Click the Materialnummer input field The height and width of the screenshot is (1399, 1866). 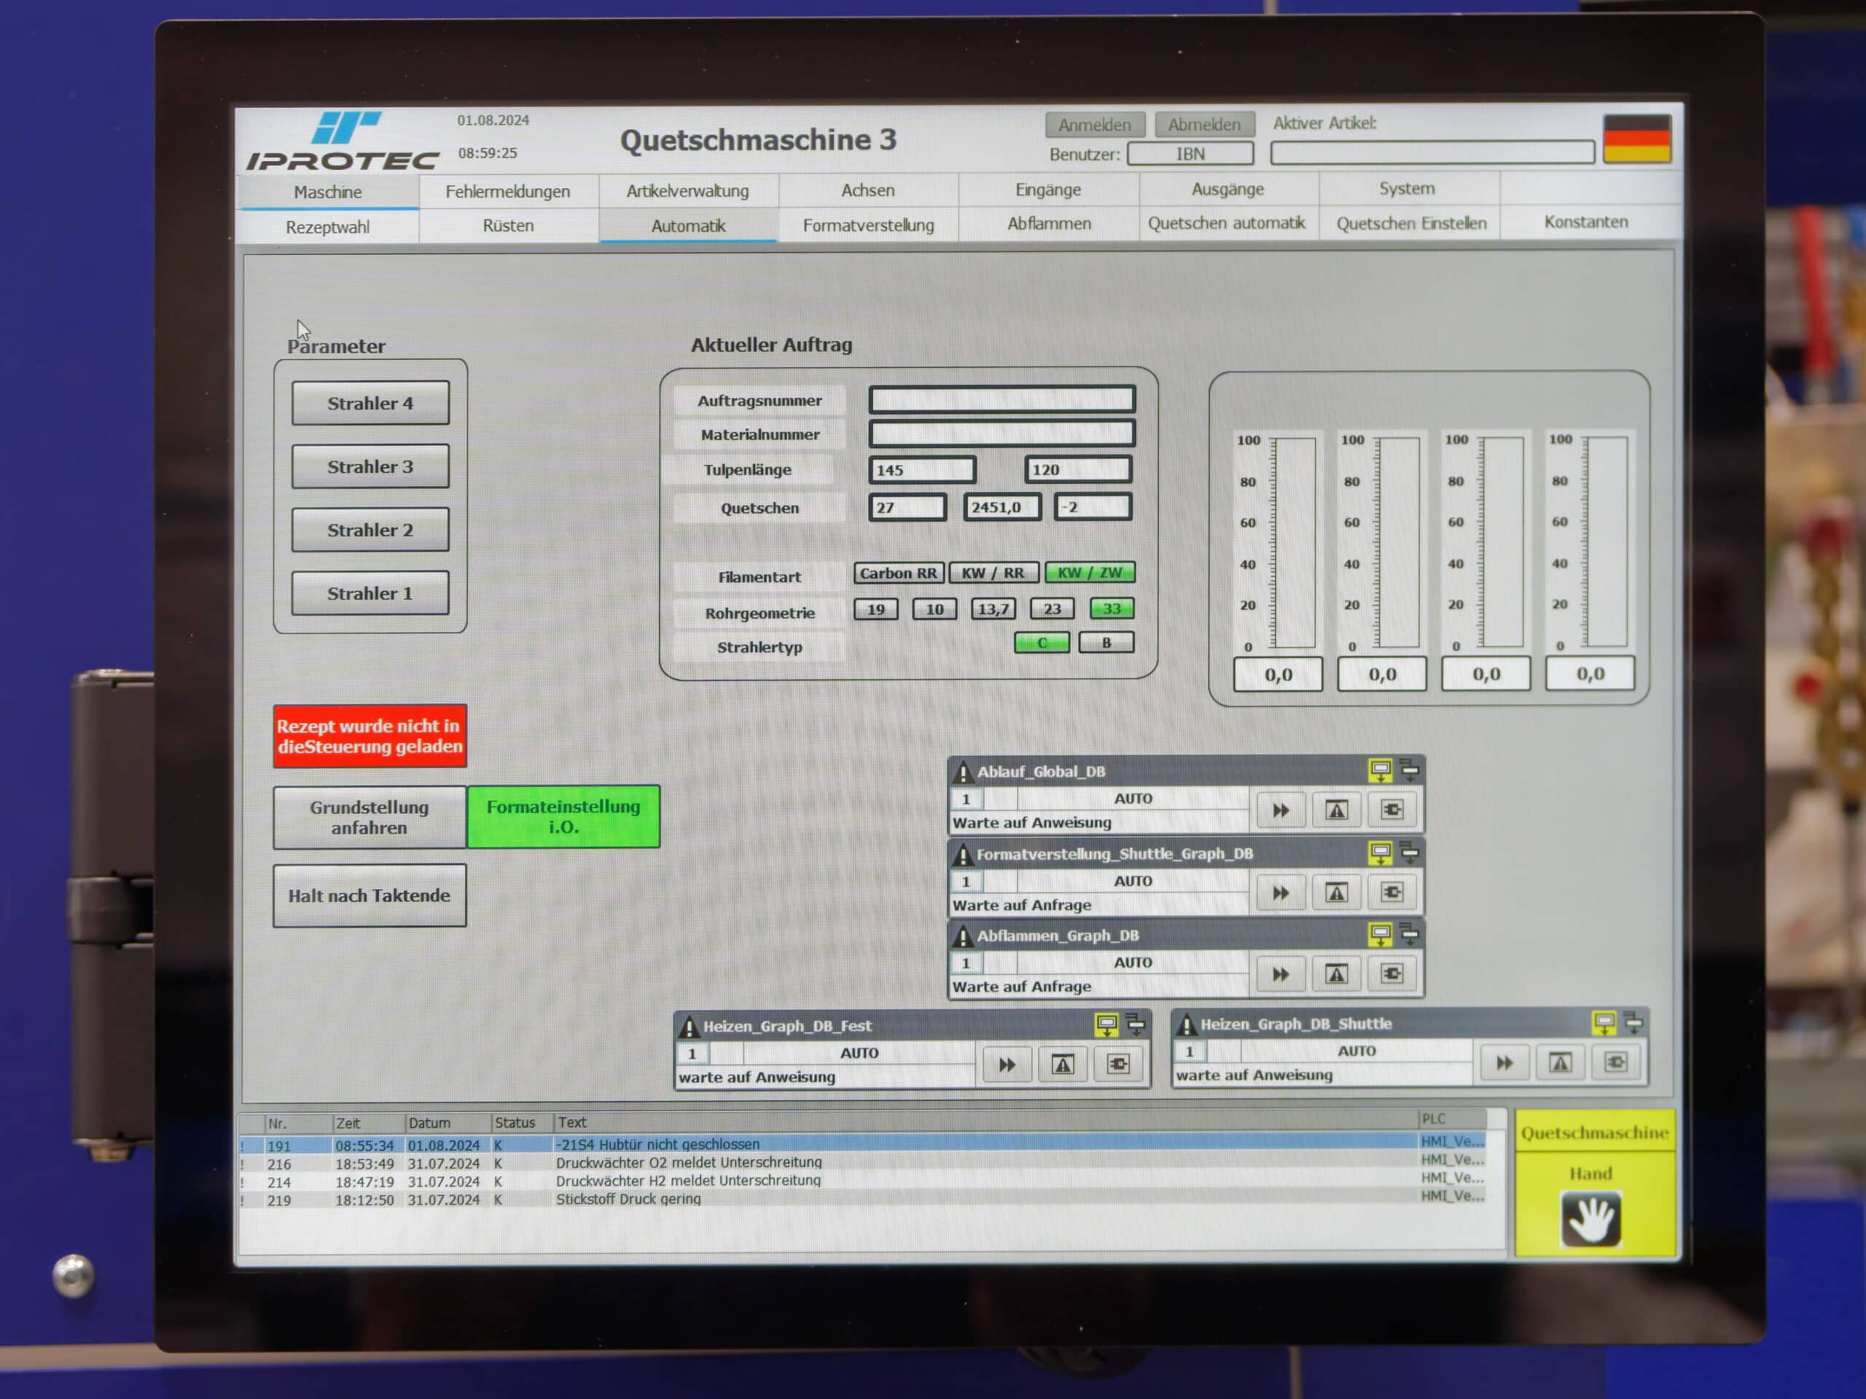click(1002, 434)
